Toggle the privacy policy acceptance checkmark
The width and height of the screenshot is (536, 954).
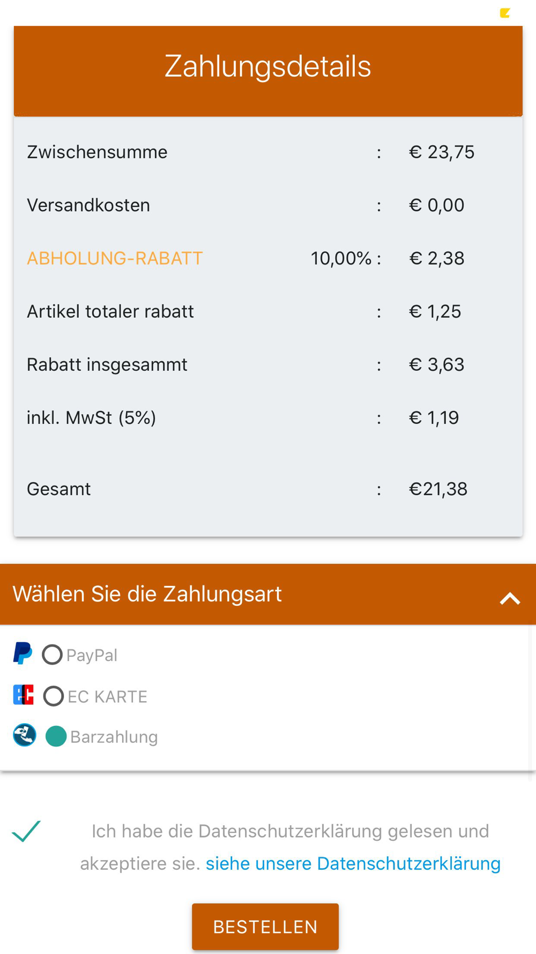point(26,831)
